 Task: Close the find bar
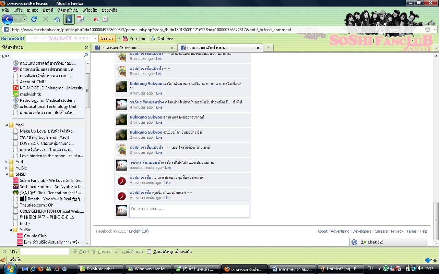pos(4,251)
